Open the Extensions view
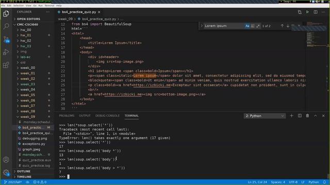Viewport: 330px width, 185px height. click(x=6, y=65)
